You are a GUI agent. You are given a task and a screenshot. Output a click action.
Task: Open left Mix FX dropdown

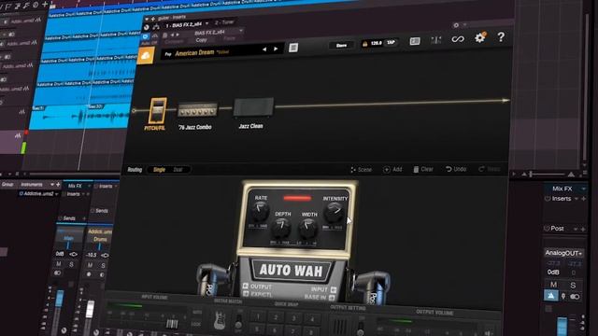[90, 186]
